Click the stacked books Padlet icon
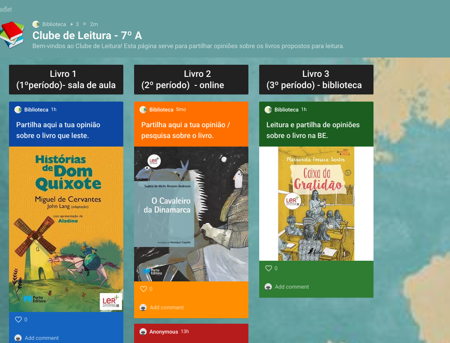 point(12,35)
